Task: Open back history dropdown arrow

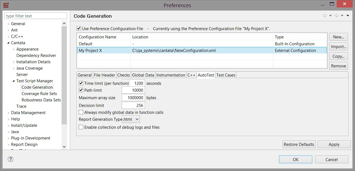Action: (330, 16)
